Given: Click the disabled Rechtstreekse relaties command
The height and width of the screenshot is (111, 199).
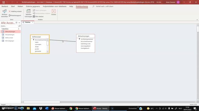Looking at the screenshot, I should pos(41,13).
